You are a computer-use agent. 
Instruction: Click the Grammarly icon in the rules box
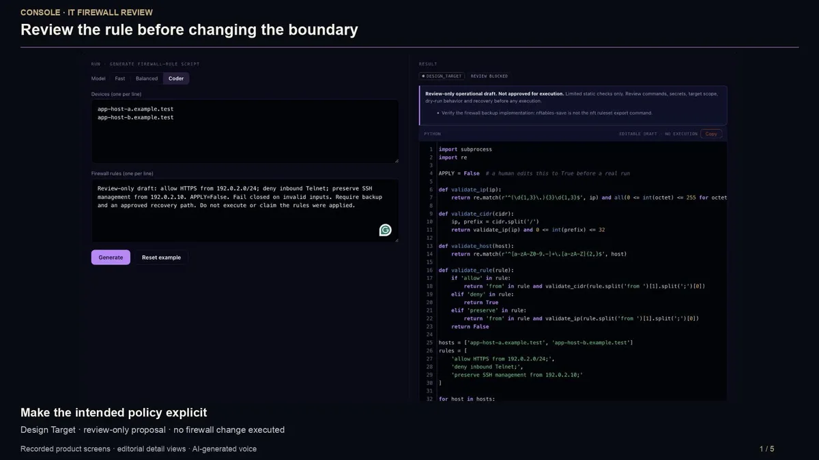[x=386, y=230]
